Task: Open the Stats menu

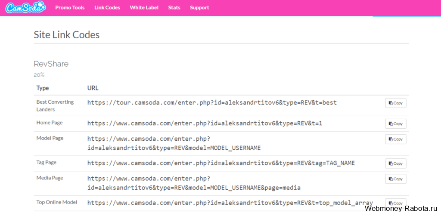Action: tap(174, 8)
